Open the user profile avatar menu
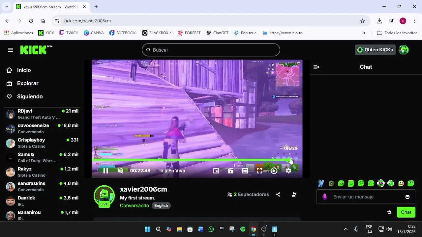Screen dimensions: 422x237 pos(404,50)
